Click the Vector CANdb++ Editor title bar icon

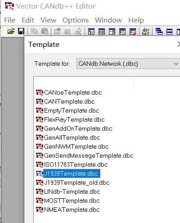pos(9,6)
